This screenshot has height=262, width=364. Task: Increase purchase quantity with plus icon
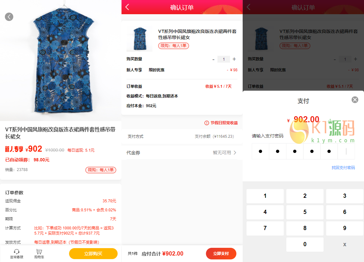click(x=234, y=59)
